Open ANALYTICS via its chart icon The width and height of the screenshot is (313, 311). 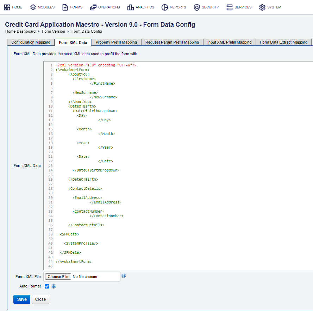(131, 7)
